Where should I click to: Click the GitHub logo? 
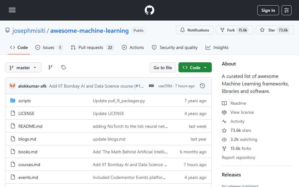(x=149, y=10)
